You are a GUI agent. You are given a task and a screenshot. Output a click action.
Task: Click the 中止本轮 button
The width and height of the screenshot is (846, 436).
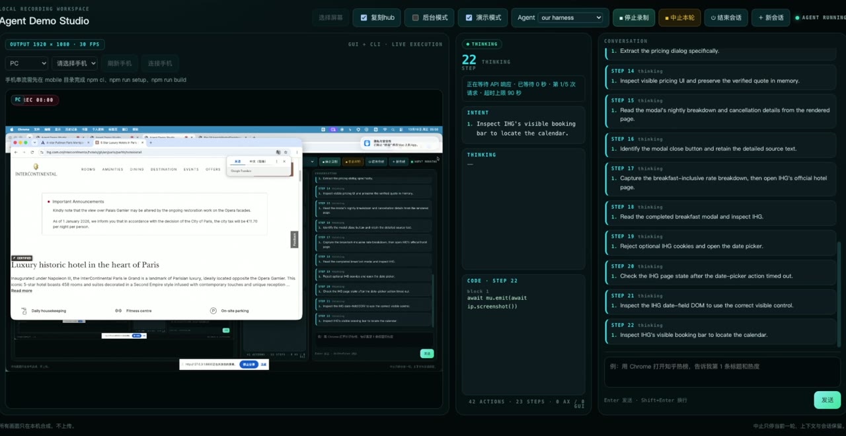(x=679, y=18)
